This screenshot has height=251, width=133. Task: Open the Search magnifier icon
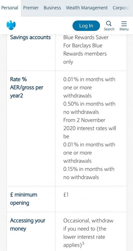(x=109, y=24)
